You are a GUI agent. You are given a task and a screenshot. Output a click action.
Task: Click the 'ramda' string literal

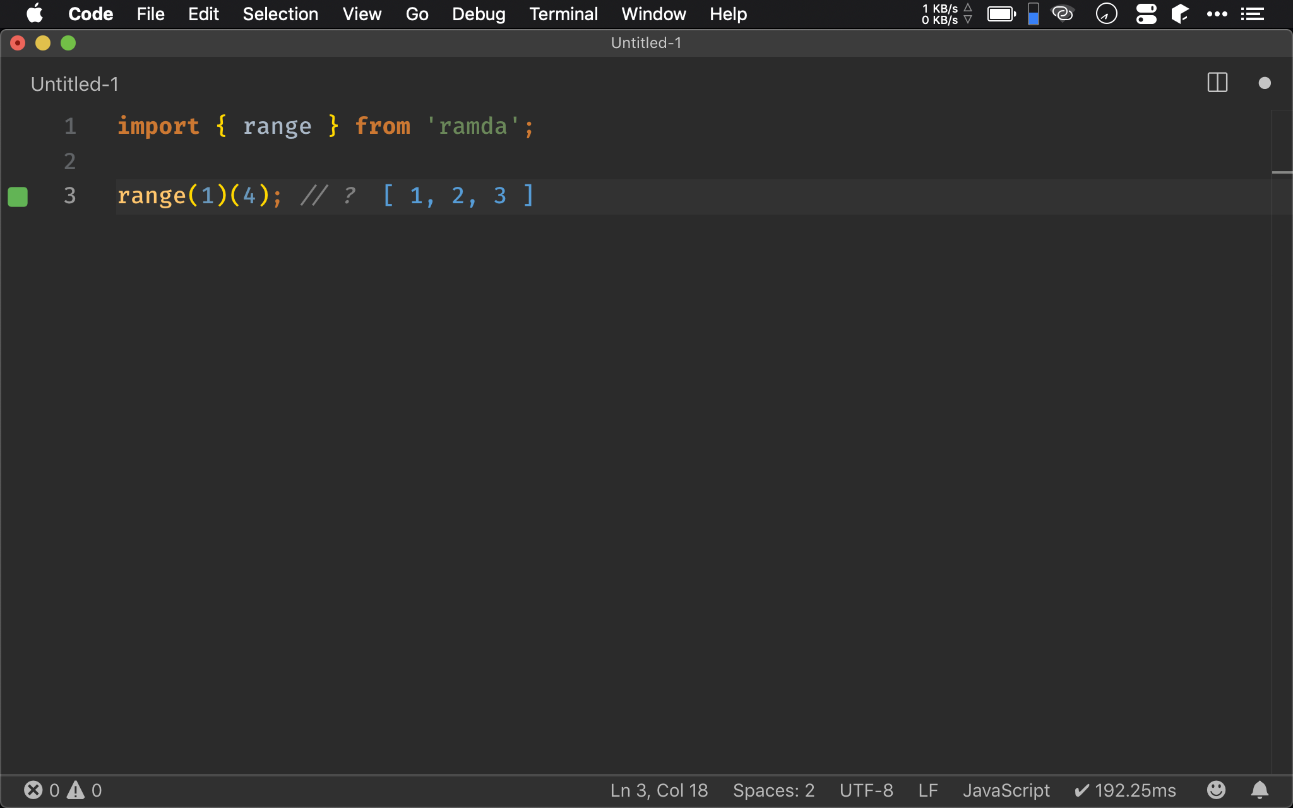[x=473, y=126]
